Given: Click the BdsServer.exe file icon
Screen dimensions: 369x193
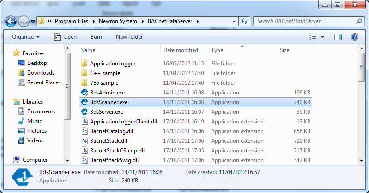Looking at the screenshot, I should (x=84, y=112).
